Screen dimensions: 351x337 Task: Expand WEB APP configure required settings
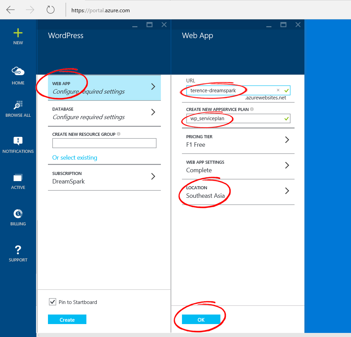coord(104,87)
